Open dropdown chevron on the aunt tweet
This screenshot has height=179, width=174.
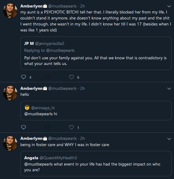click(x=169, y=6)
